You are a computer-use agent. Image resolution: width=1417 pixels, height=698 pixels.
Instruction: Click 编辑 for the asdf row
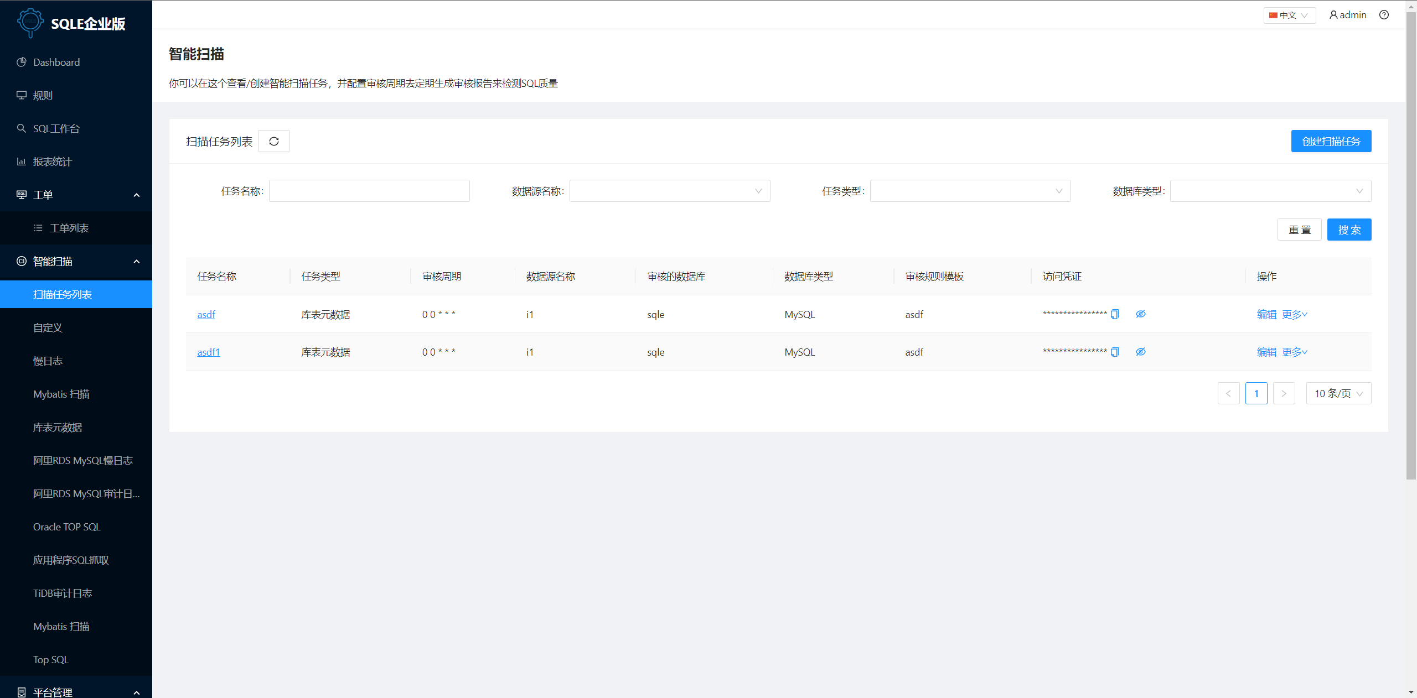point(1266,314)
